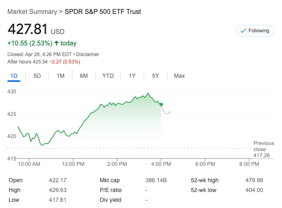The image size is (282, 208).
Task: Click the Previous close 417.26 label
Action: pos(264,149)
